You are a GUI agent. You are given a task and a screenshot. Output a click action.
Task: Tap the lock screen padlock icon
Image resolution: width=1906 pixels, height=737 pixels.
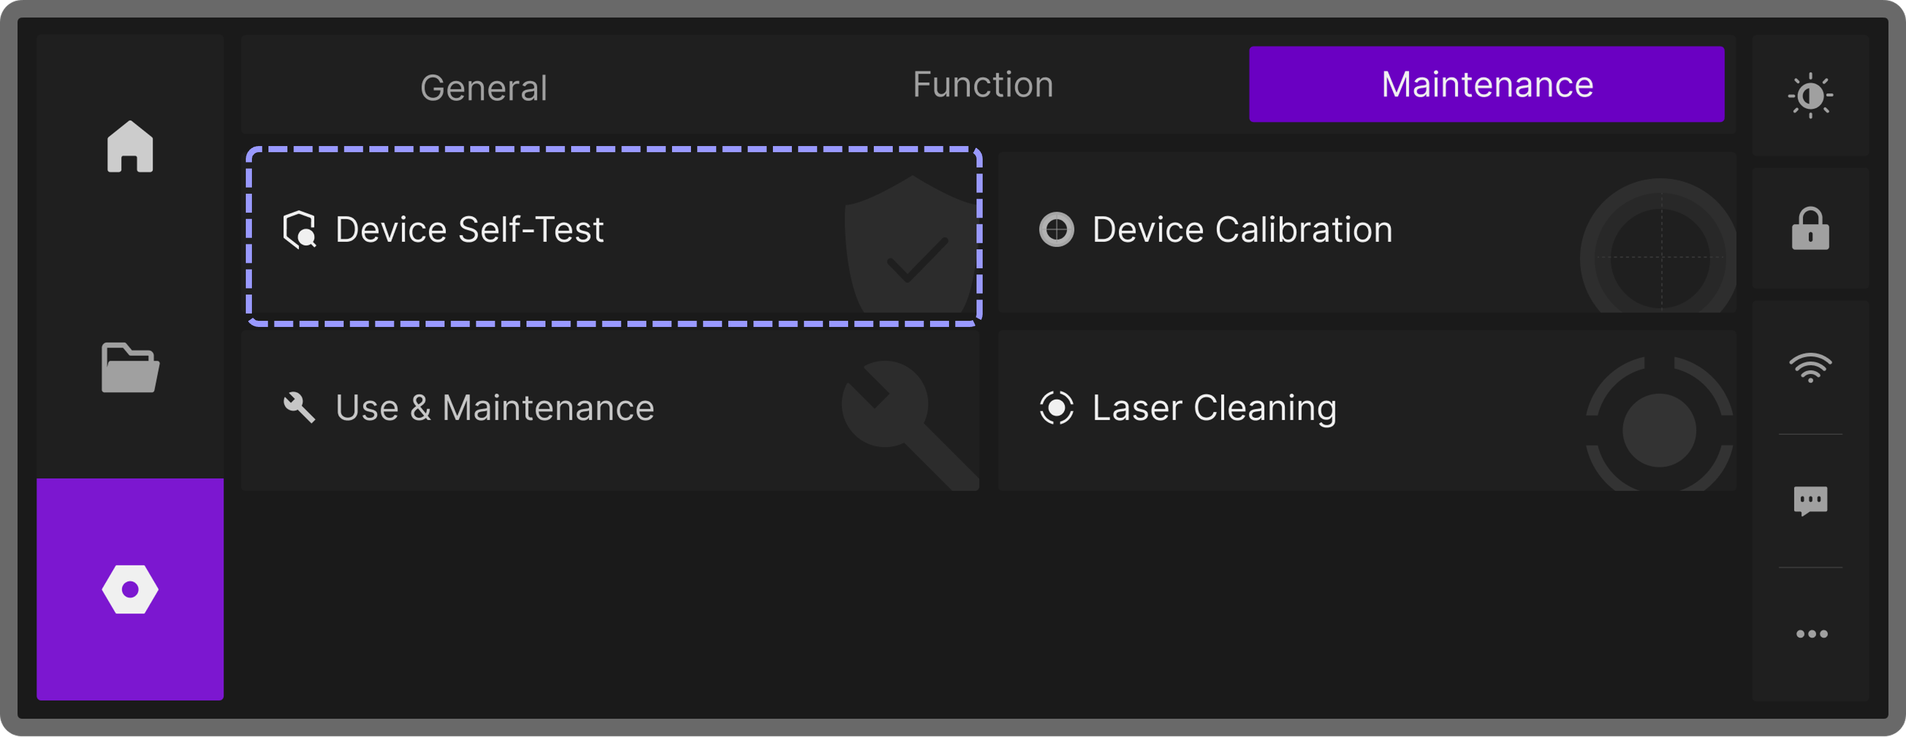point(1810,229)
